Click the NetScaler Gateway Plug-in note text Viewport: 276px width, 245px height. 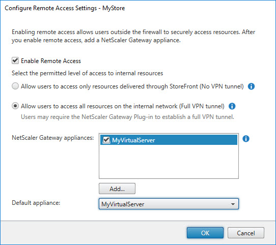pos(127,117)
